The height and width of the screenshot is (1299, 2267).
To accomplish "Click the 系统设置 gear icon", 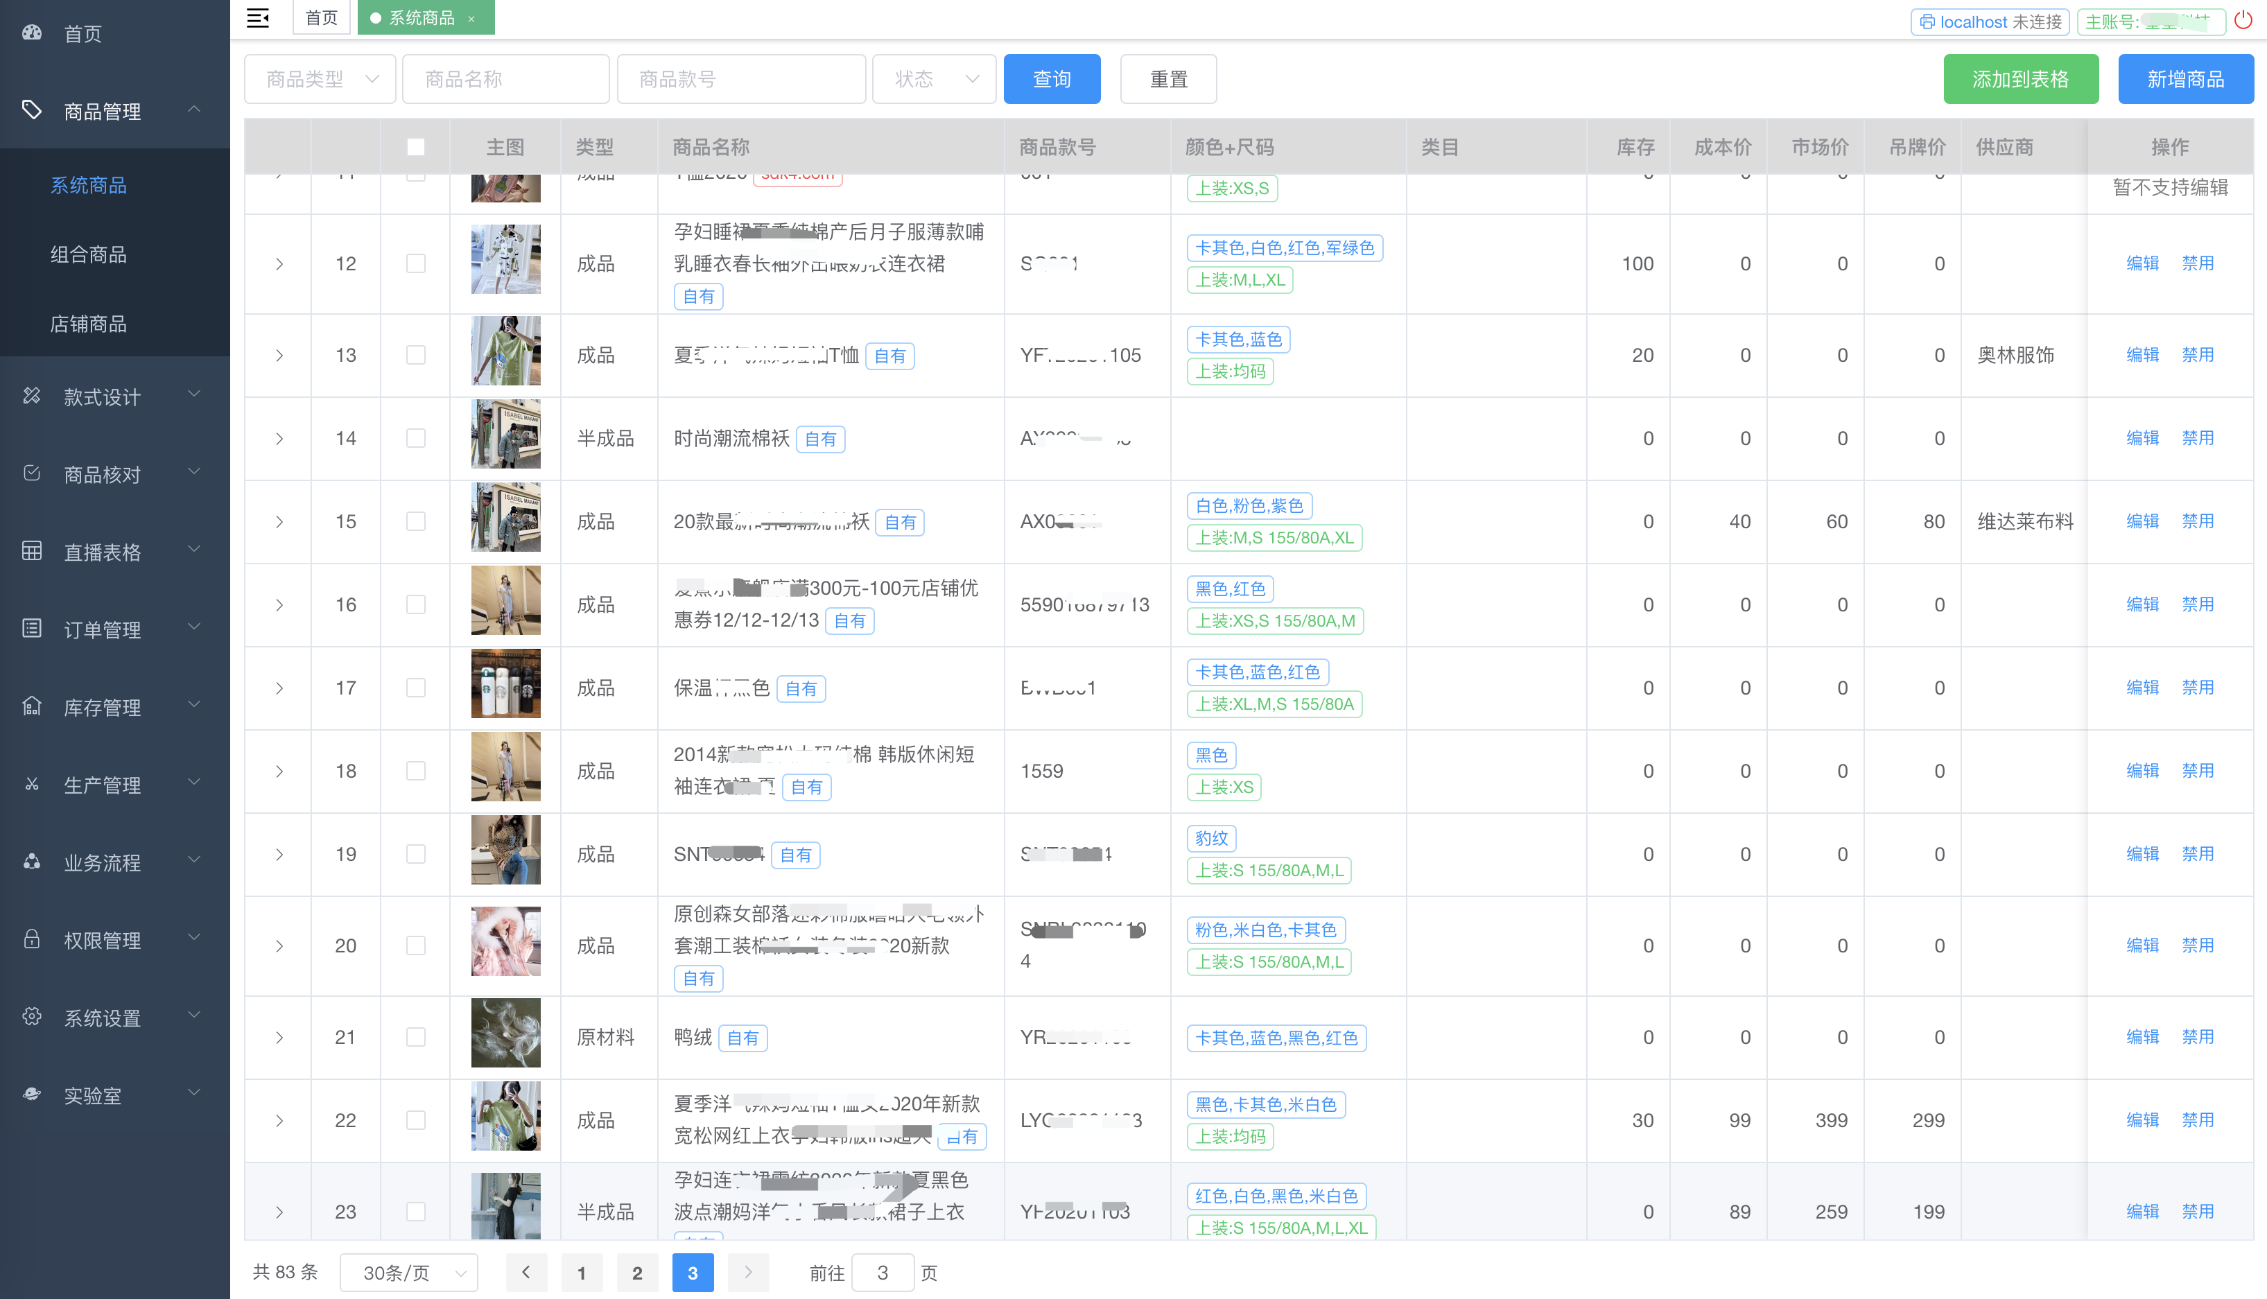I will point(32,1016).
